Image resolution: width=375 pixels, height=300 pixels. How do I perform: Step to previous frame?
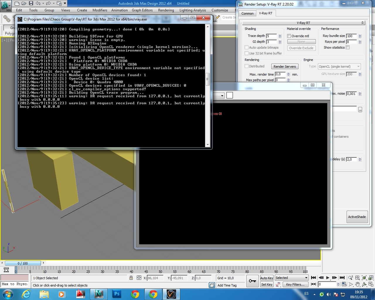(x=321, y=278)
